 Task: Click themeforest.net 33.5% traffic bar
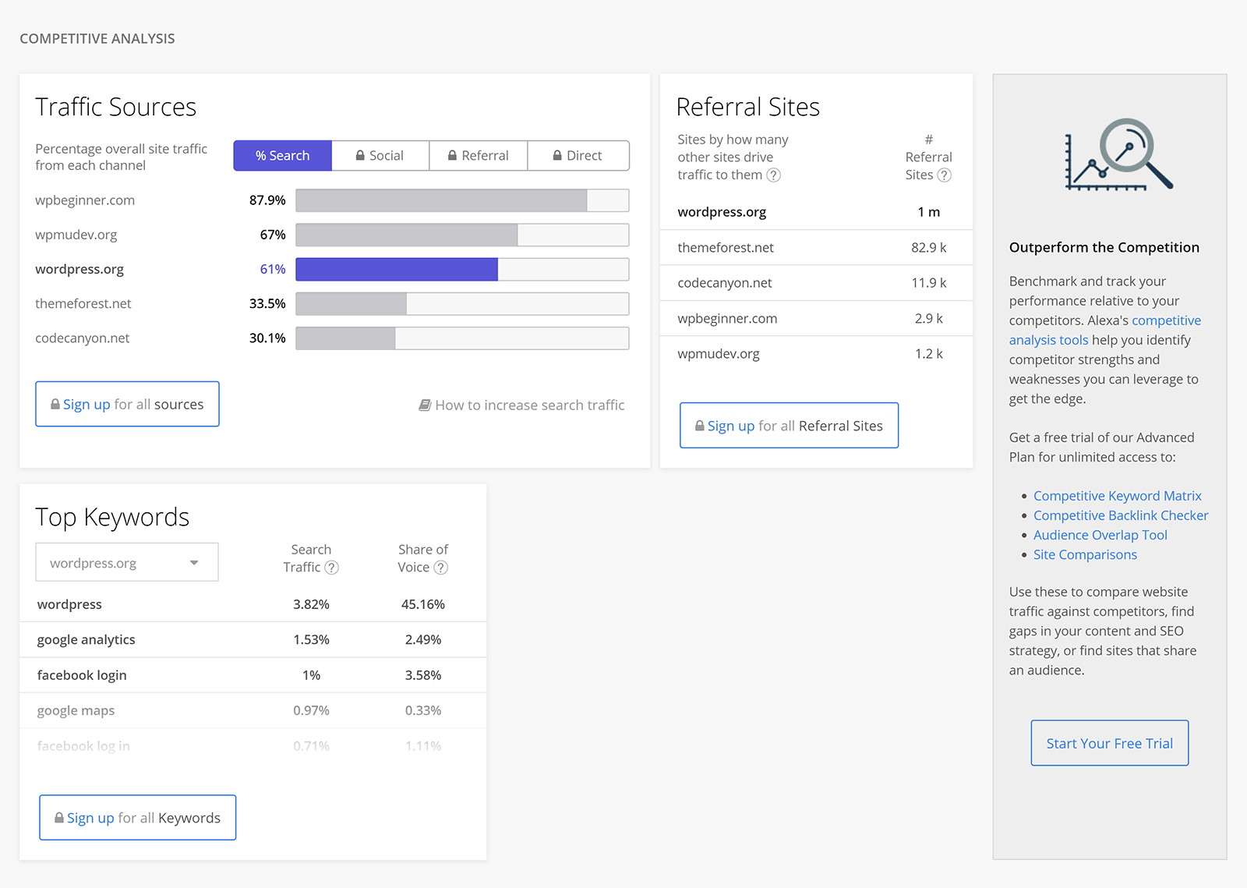coord(462,303)
